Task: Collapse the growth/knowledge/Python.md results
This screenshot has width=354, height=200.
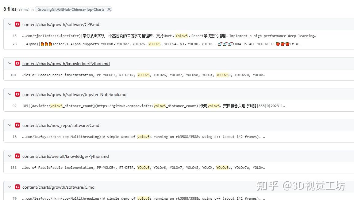Action: pos(10,63)
